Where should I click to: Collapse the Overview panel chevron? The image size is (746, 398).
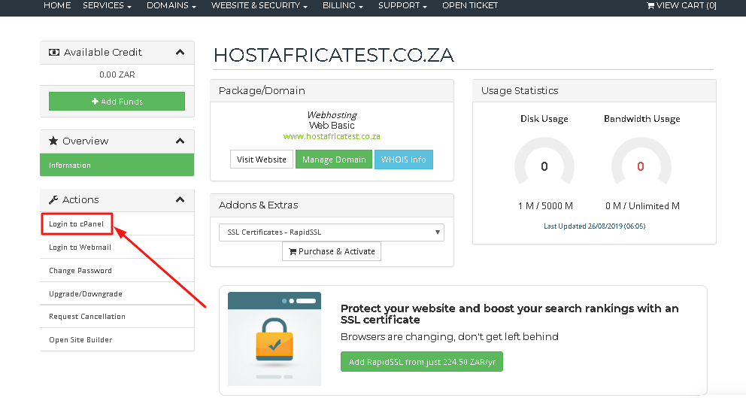(x=180, y=141)
